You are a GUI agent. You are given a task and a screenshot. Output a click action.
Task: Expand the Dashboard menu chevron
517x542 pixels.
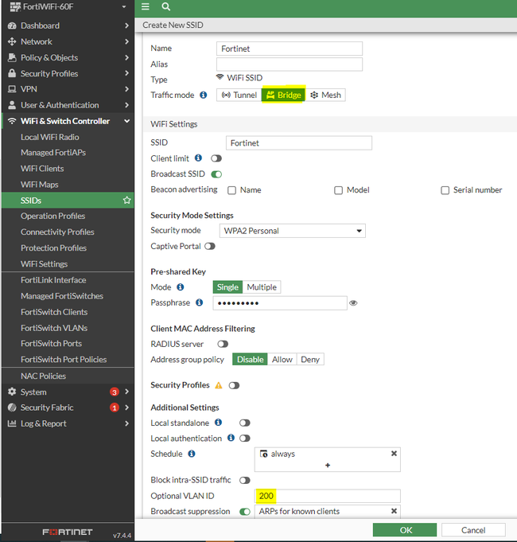click(x=126, y=25)
